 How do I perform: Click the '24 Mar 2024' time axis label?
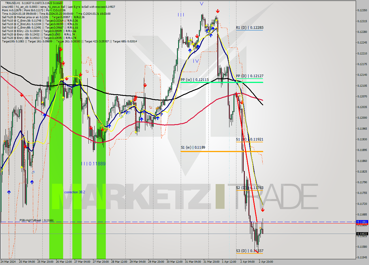[8, 262]
